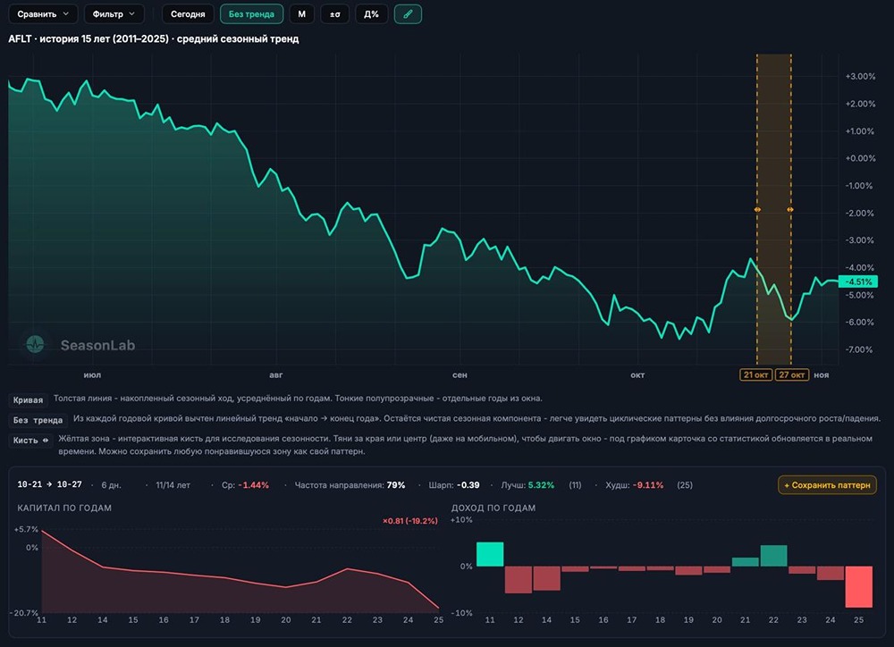Expand the Фильтр dropdown
894x647 pixels.
pyautogui.click(x=114, y=14)
